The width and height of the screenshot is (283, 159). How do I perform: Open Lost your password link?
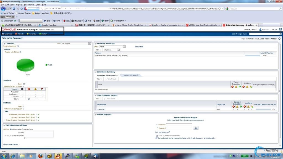162,132
